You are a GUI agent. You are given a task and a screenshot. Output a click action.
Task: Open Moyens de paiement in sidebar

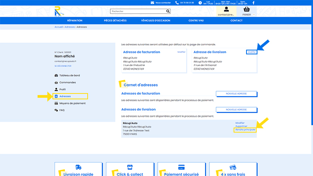[x=72, y=103]
